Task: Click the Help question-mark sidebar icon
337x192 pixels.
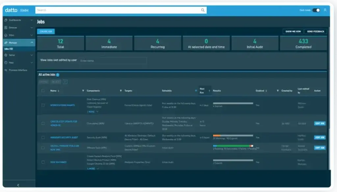Action: [x=6, y=63]
